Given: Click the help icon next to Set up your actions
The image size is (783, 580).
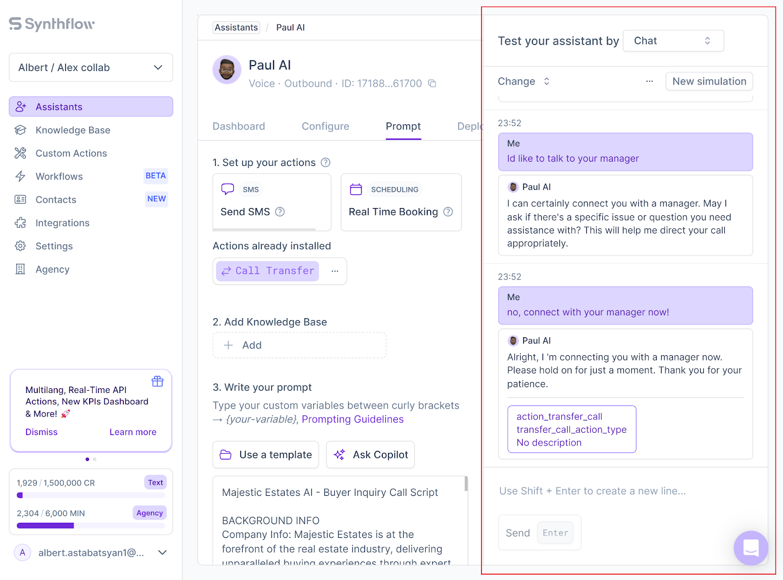Looking at the screenshot, I should point(325,162).
